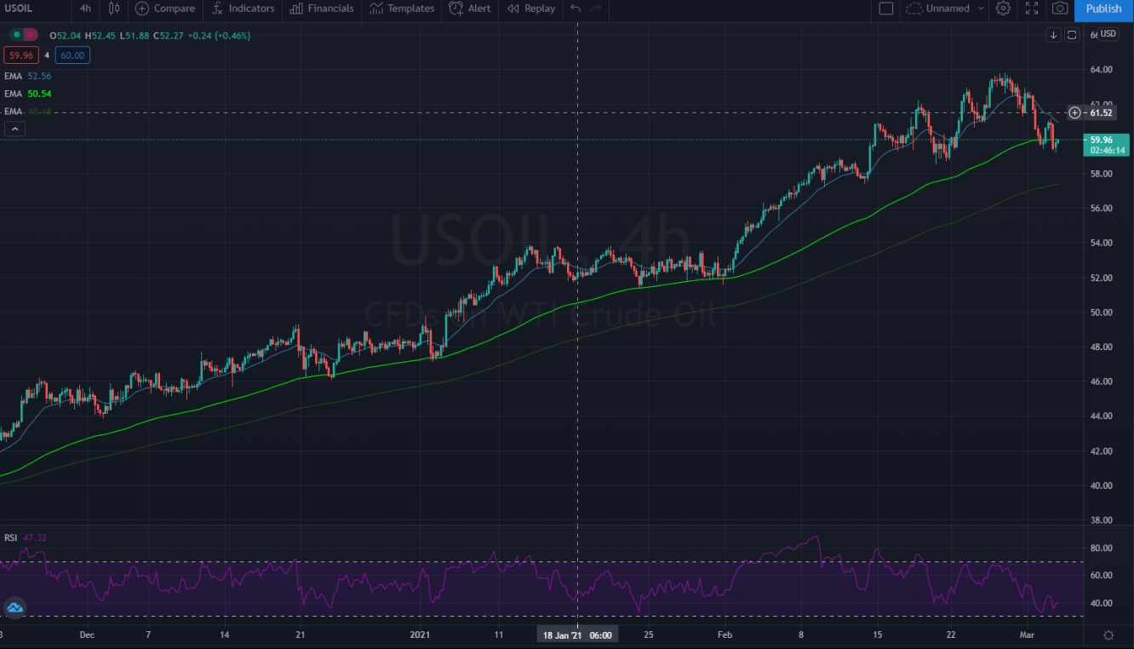
Task: Start bar Replay mode
Action: click(x=530, y=9)
